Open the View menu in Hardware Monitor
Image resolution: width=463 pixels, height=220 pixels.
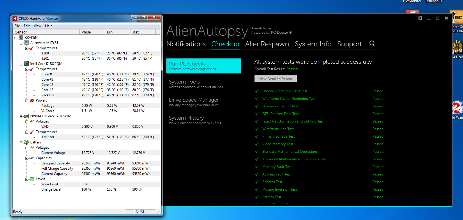click(37, 26)
